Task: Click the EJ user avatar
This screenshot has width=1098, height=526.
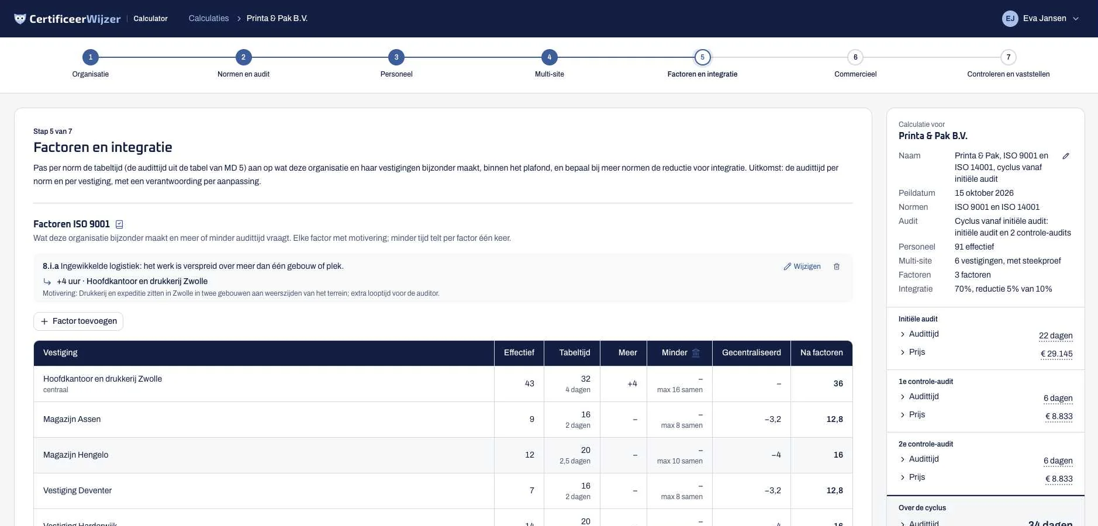Action: [1010, 19]
